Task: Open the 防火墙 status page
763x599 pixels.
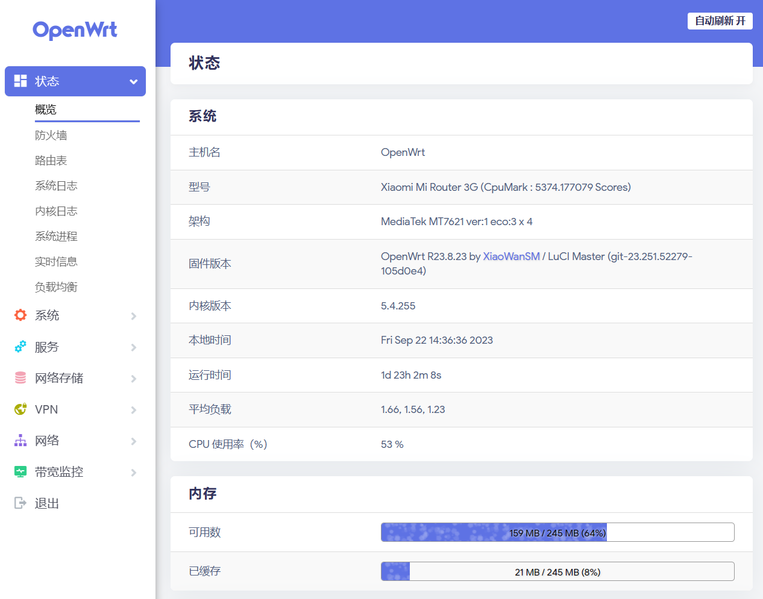Action: point(51,135)
